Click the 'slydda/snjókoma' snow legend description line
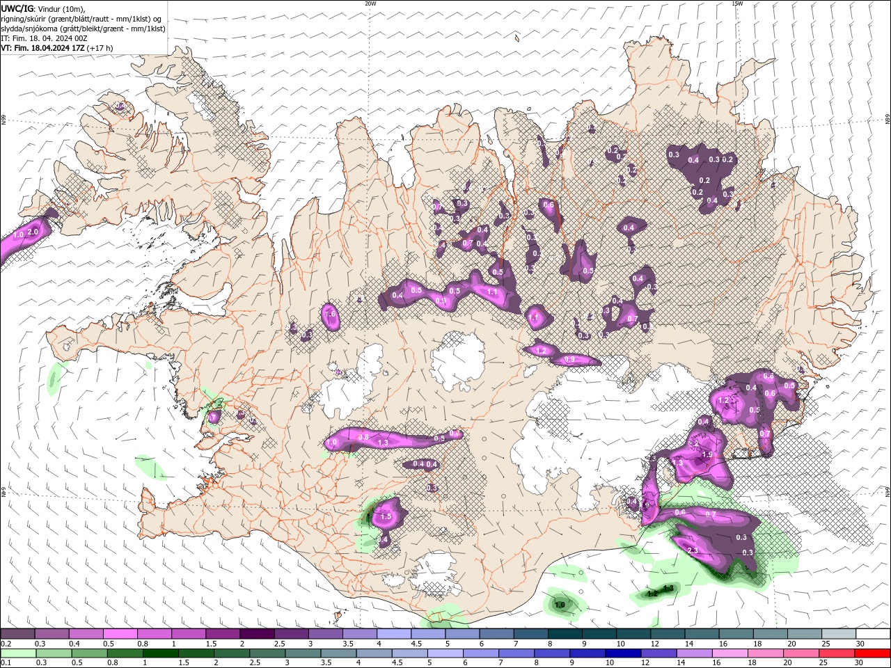Screen dimensions: 891x668 coord(83,29)
